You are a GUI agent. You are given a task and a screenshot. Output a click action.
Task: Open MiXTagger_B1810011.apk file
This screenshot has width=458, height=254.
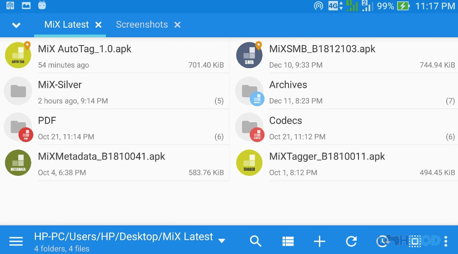(x=343, y=163)
